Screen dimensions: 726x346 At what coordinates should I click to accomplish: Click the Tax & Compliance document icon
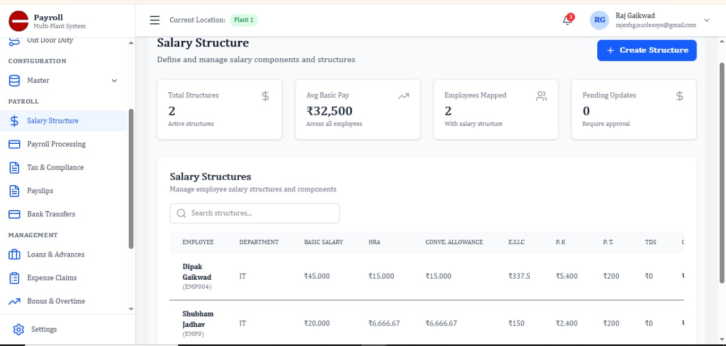point(15,168)
